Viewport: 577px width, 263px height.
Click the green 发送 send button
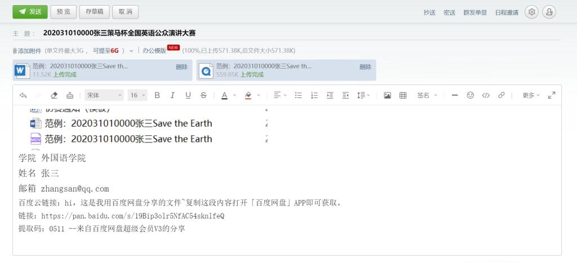point(30,11)
